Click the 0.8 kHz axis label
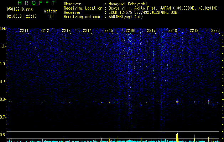This screenshot has height=142, width=224. click(x=3, y=99)
